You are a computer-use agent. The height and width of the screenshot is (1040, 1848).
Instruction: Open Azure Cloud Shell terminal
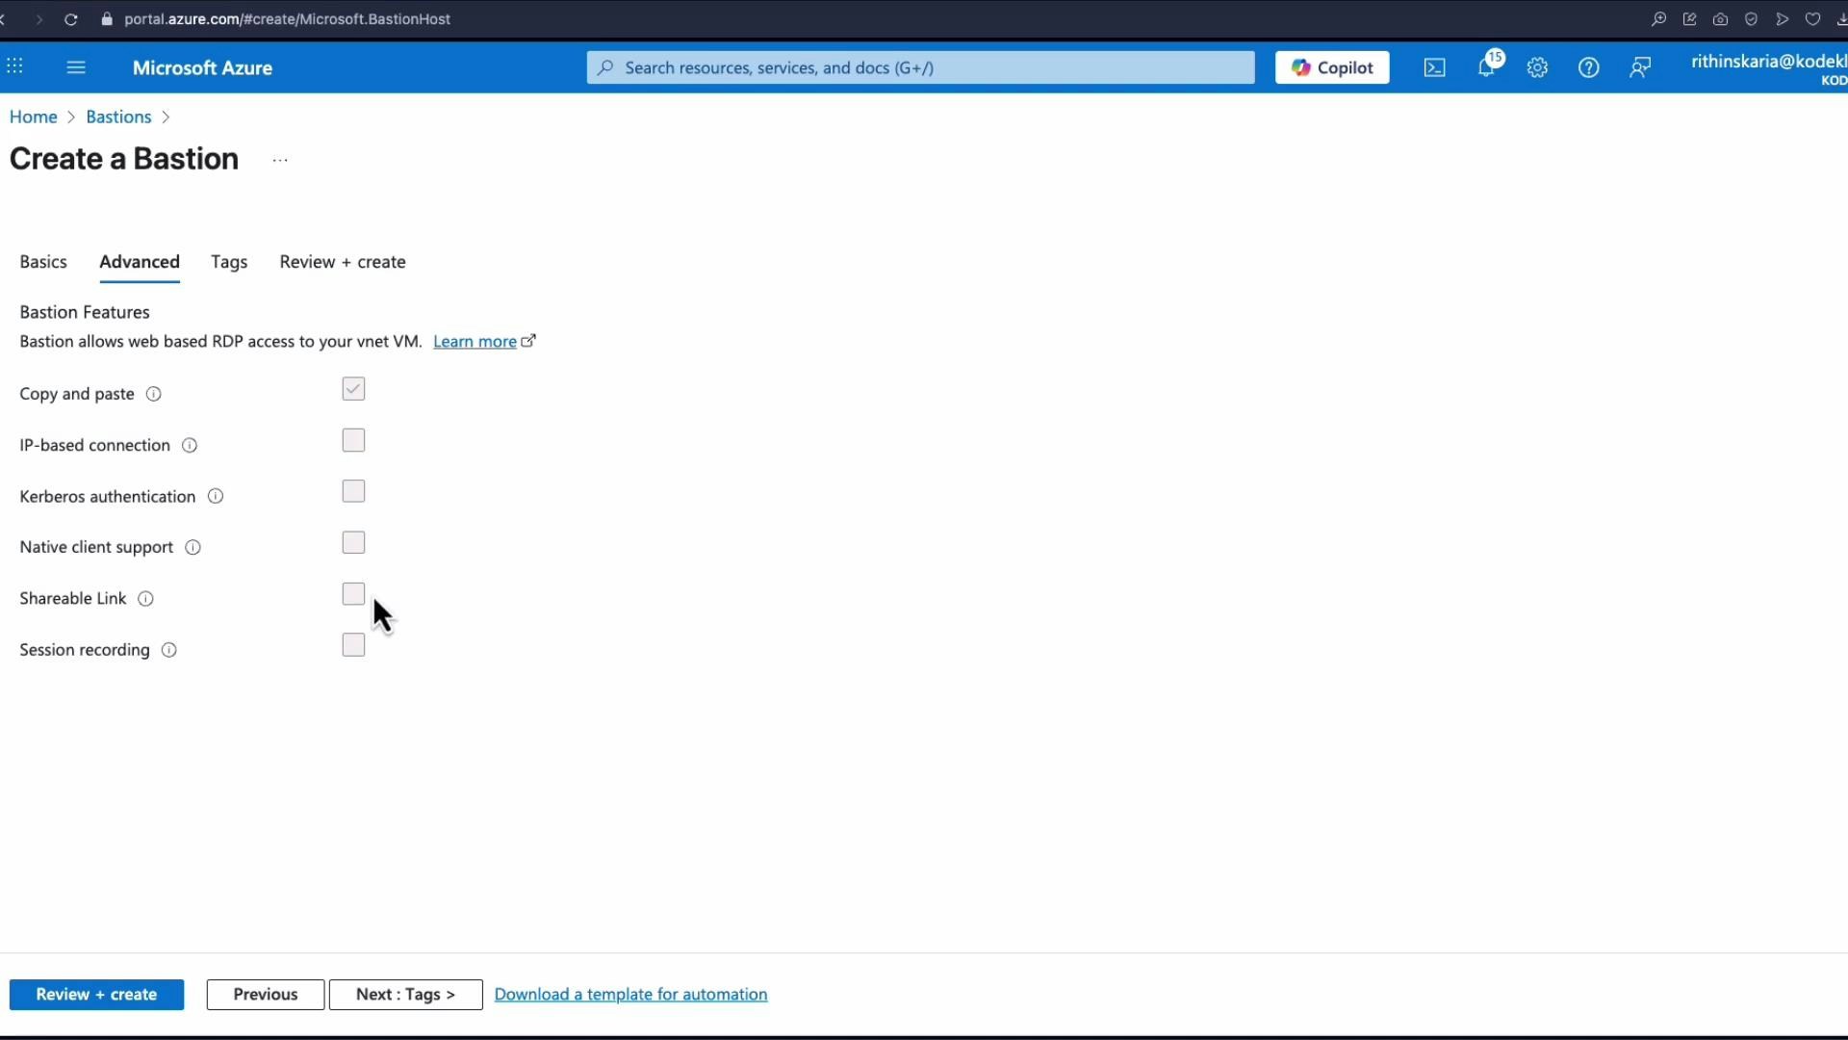pyautogui.click(x=1433, y=67)
